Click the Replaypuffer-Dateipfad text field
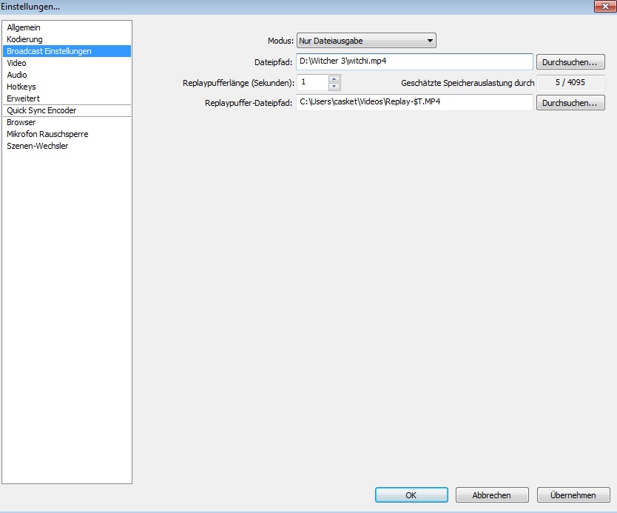 click(x=414, y=103)
